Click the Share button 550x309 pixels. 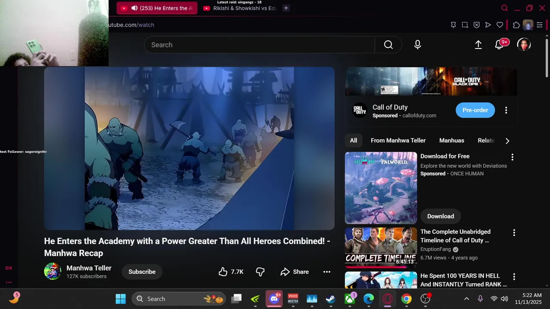(295, 272)
